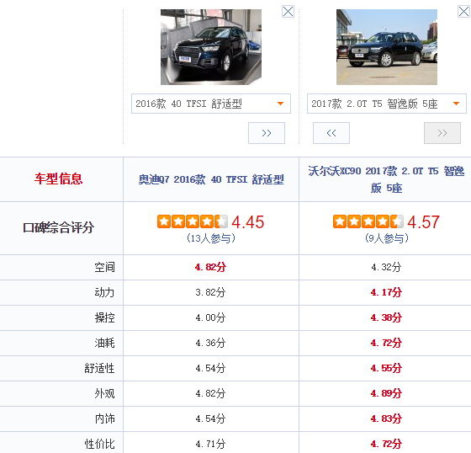Viewport: 471px width, 453px height.
Task: Click the Audi 外观 score 4.82分
Action: tap(210, 393)
